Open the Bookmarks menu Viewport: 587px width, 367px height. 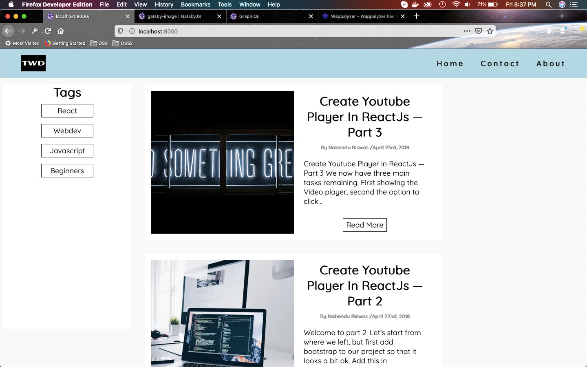(x=195, y=4)
